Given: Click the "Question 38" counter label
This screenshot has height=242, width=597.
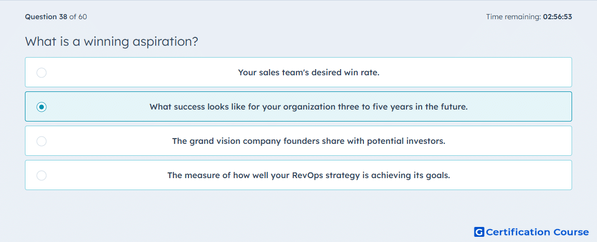Looking at the screenshot, I should [x=46, y=17].
